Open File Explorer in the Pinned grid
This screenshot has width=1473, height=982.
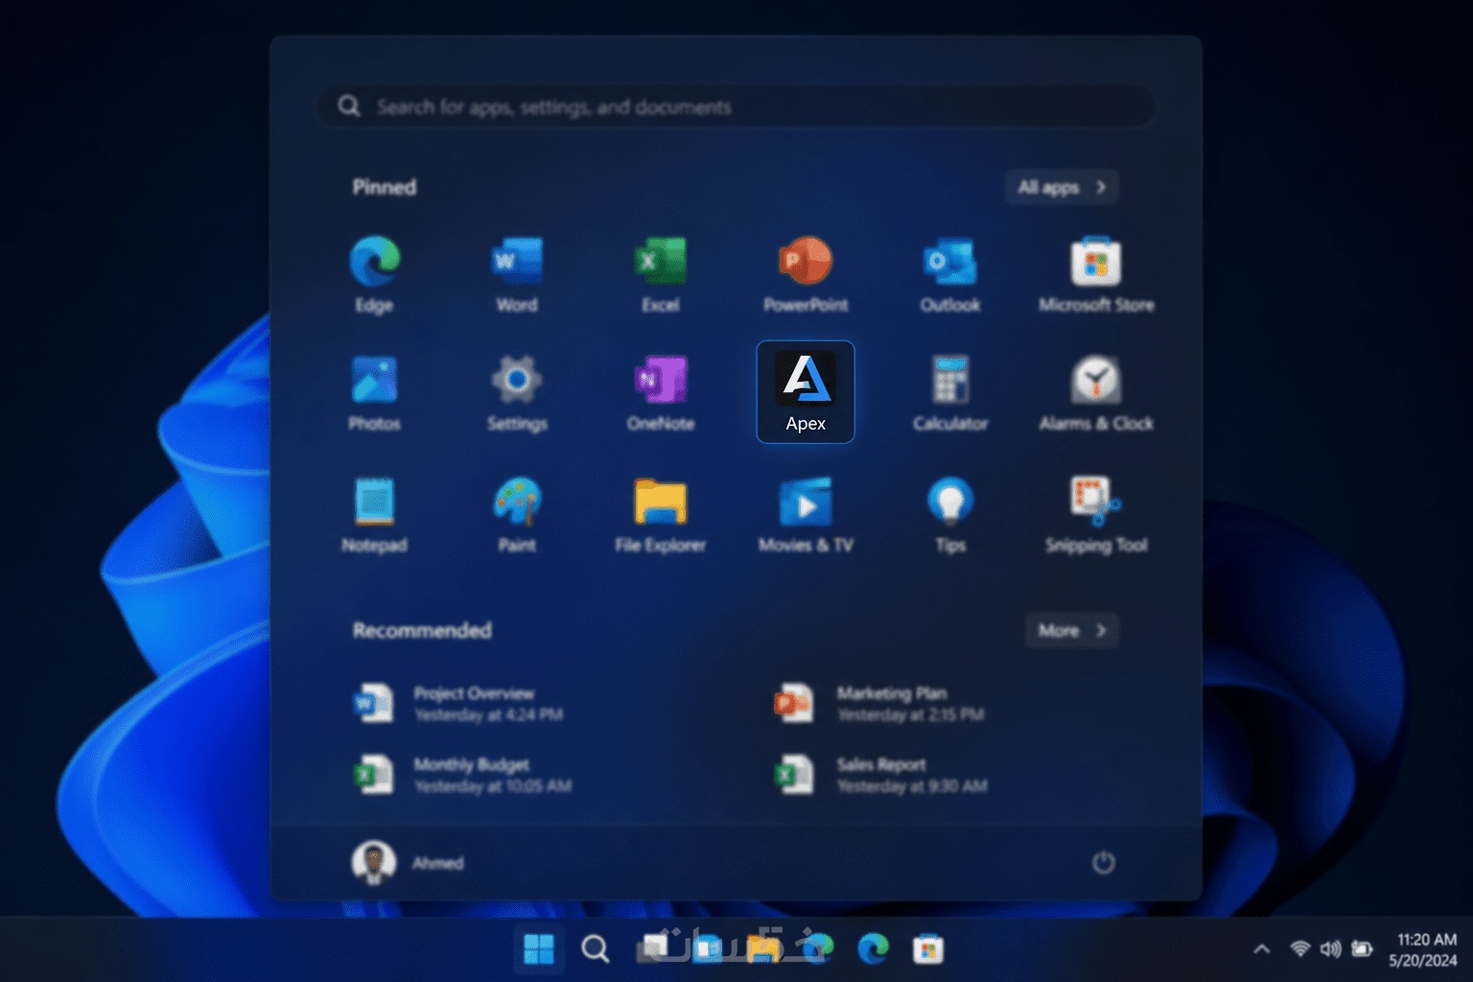661,514
